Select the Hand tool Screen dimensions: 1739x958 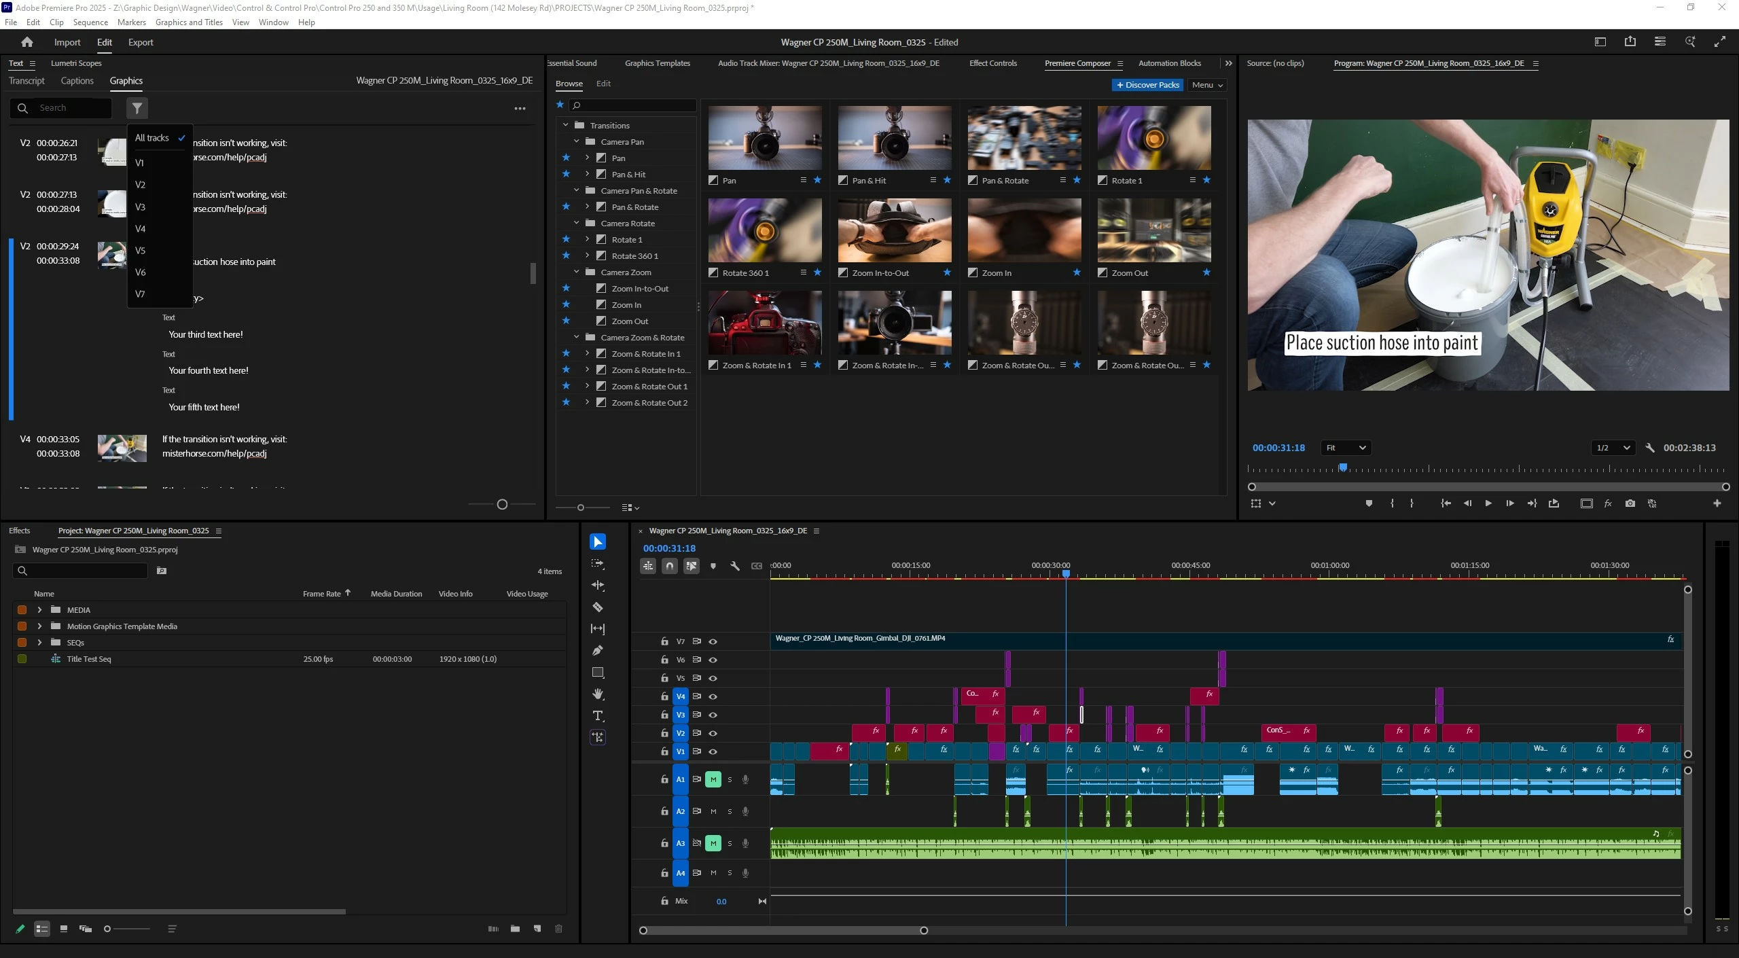598,694
